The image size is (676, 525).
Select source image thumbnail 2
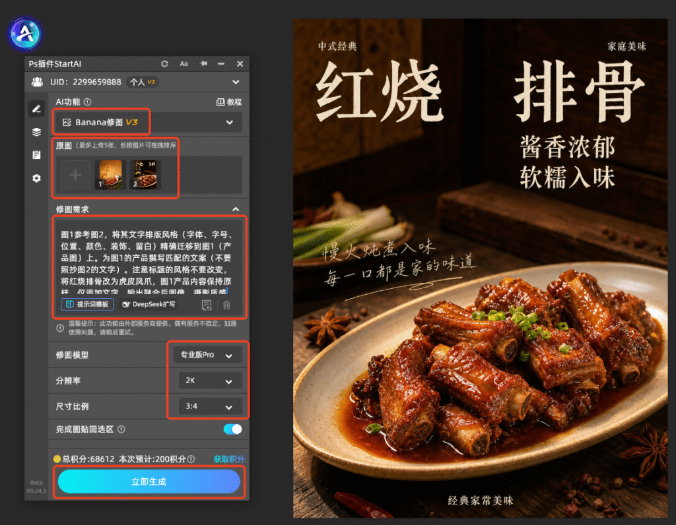(146, 175)
